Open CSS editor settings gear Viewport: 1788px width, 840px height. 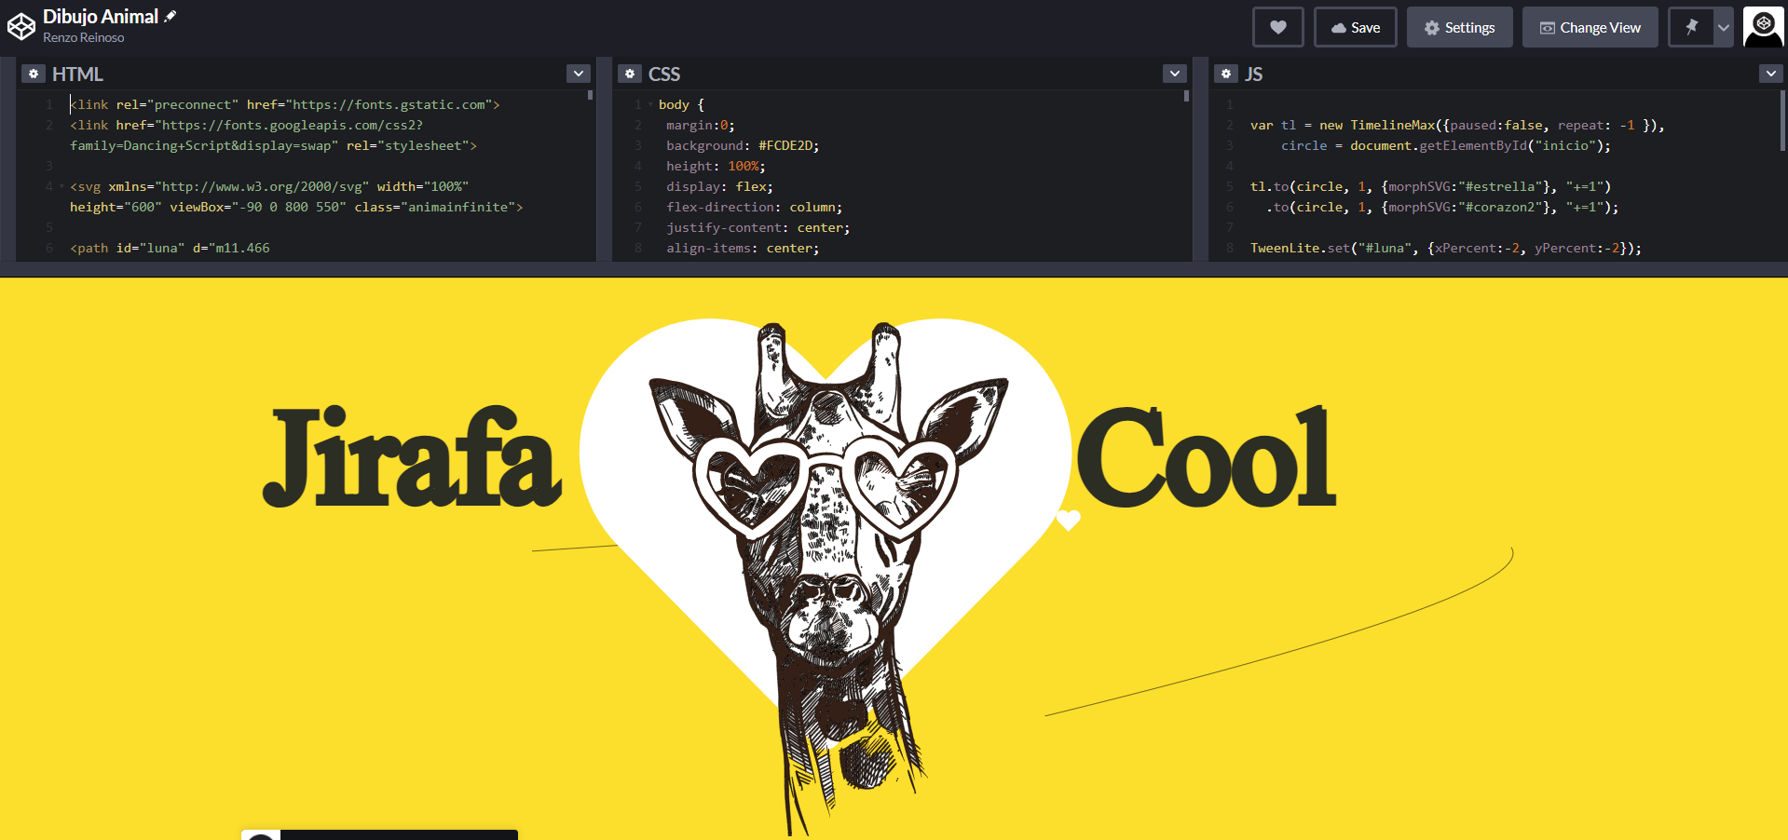(x=630, y=74)
